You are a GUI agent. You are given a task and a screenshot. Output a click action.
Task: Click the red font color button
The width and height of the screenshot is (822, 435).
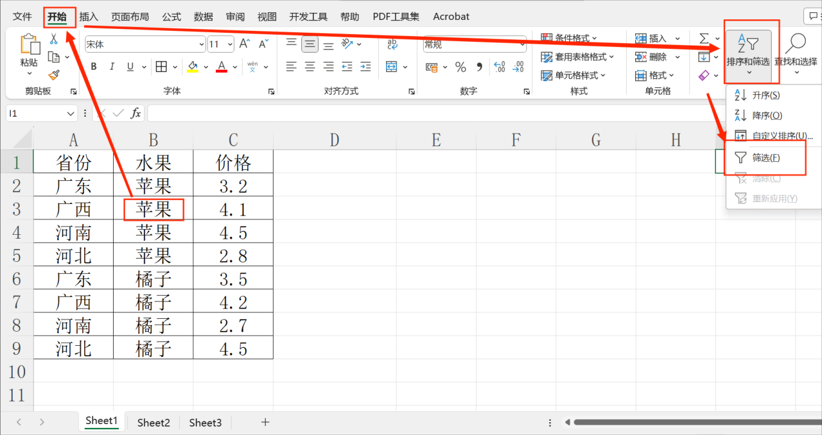[222, 67]
